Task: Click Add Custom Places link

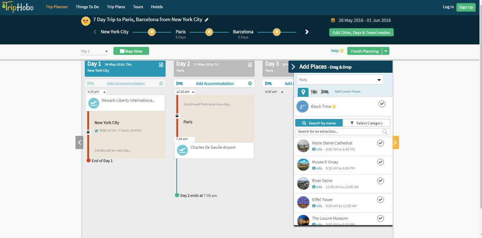Action: (347, 92)
